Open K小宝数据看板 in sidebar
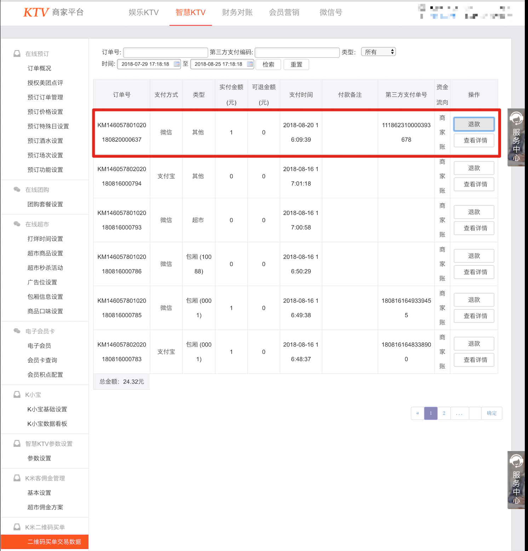This screenshot has width=528, height=551. [47, 424]
